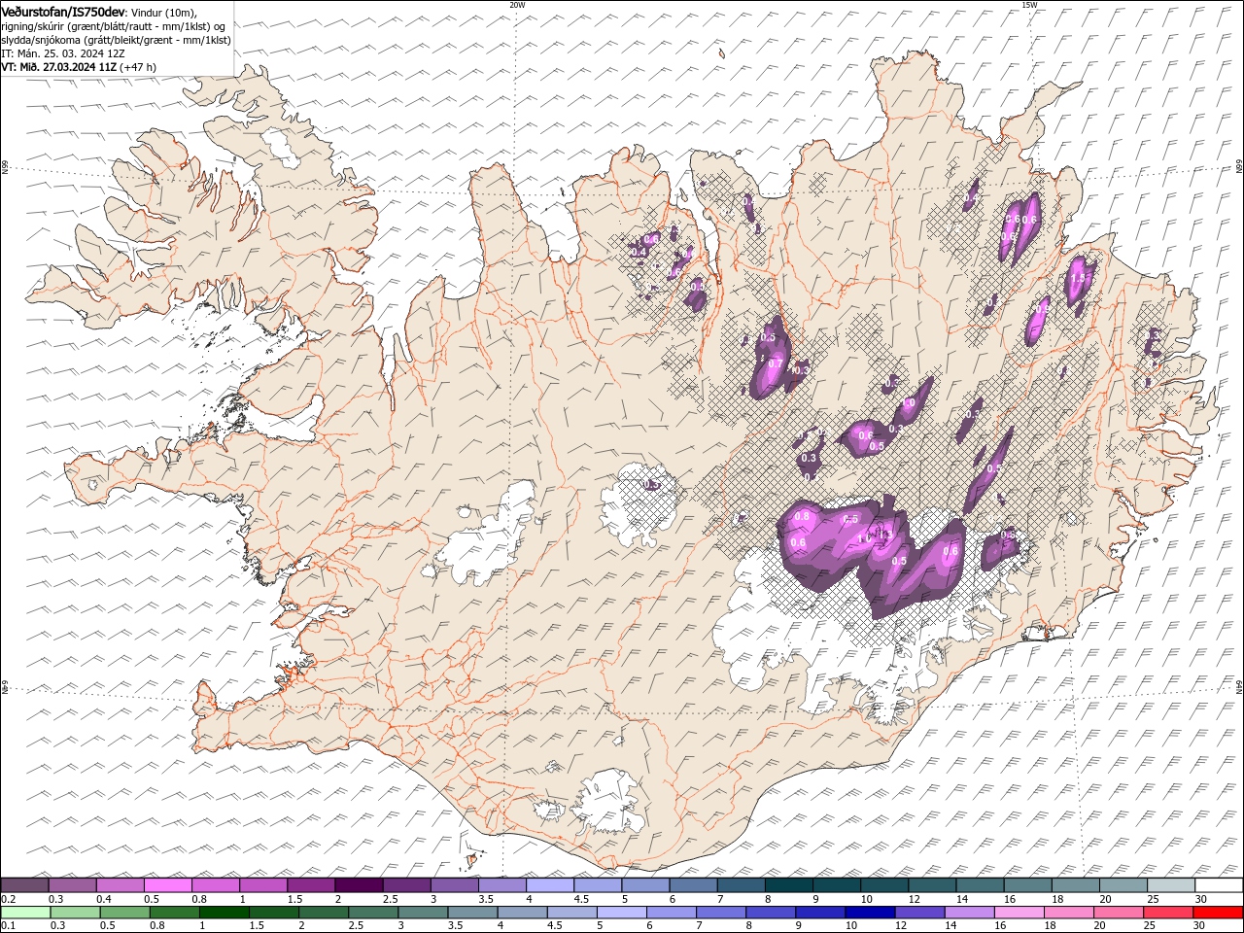Click the 0.2 number under the upper legend
This screenshot has width=1244, height=933.
[x=7, y=899]
